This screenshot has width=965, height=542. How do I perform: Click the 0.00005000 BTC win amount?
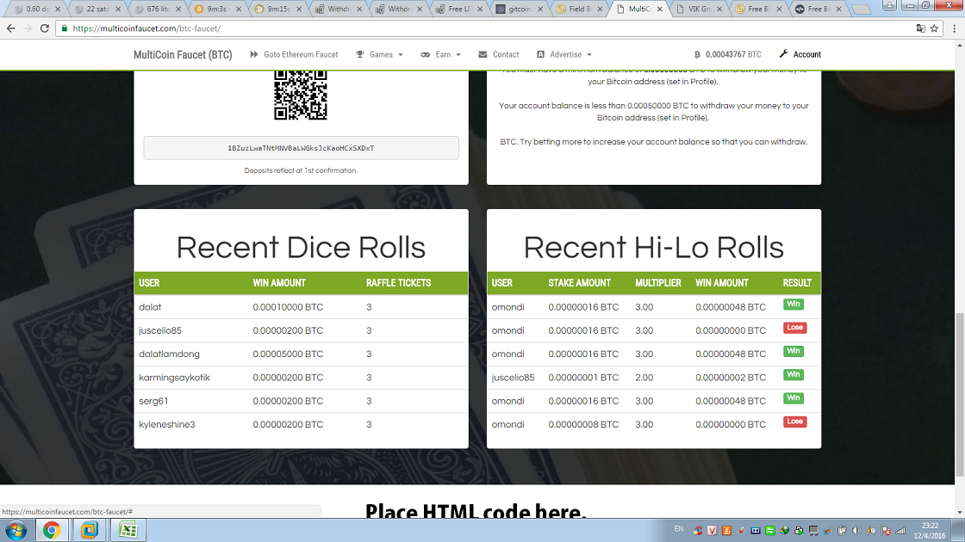288,354
